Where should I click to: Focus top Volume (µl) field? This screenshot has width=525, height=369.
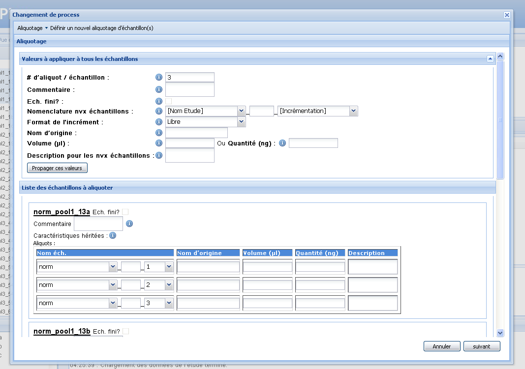pos(190,143)
